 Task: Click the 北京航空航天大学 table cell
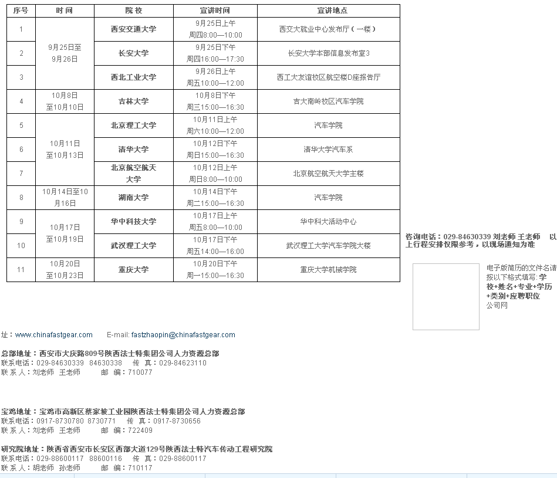tap(133, 173)
